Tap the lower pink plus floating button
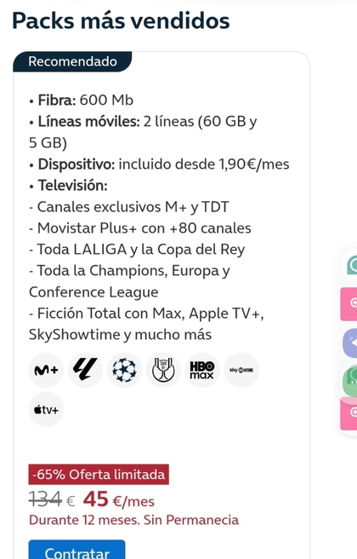Screen dimensions: 357x559 point(349,413)
